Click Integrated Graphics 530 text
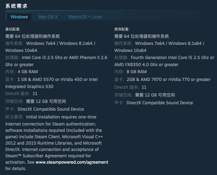This screenshot has height=175, width=217. coord(29,87)
